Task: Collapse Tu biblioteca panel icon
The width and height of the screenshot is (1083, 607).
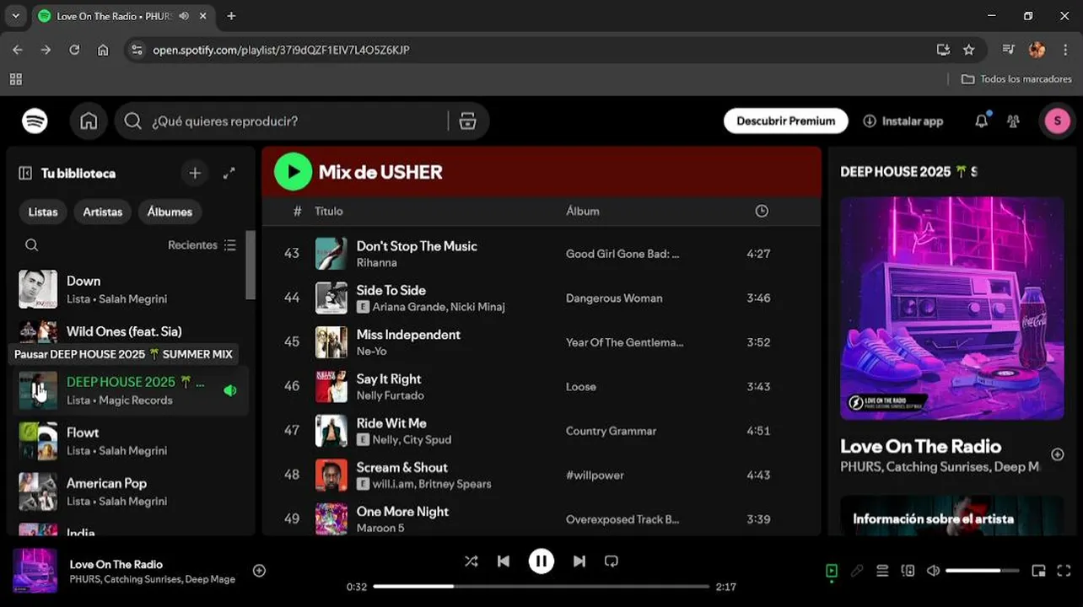Action: (25, 173)
